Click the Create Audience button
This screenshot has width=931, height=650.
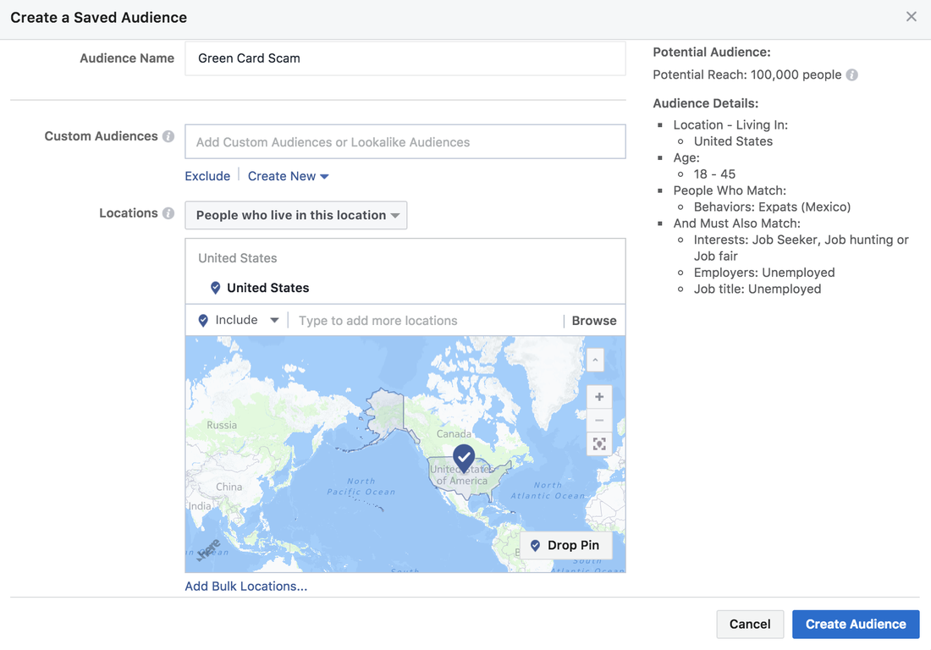point(856,625)
